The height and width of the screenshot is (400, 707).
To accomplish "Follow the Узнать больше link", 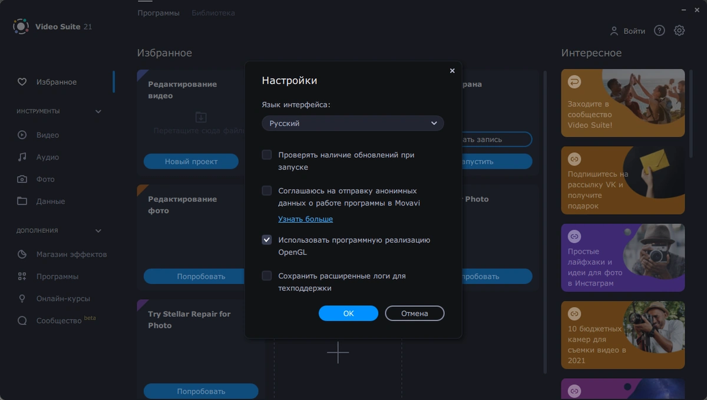I will [305, 219].
